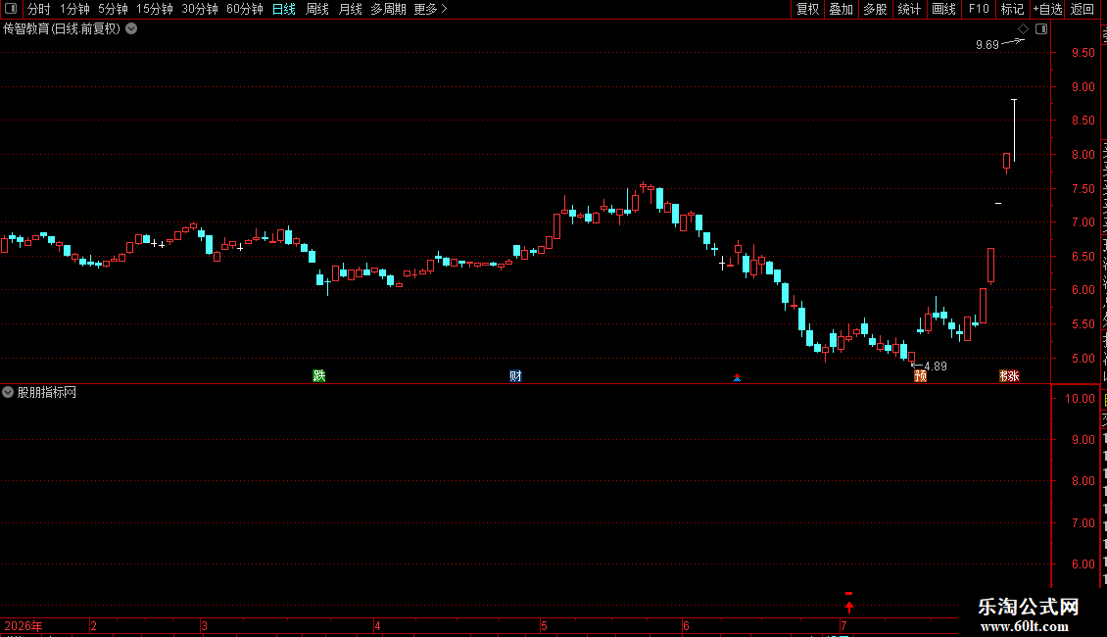Select the 5分钟 period
The width and height of the screenshot is (1107, 637).
113,9
